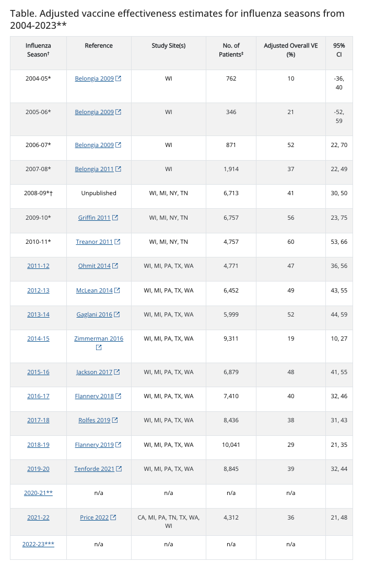This screenshot has width=375, height=563.
Task: Click external link icon beside Jackson 2017
Action: point(116,372)
